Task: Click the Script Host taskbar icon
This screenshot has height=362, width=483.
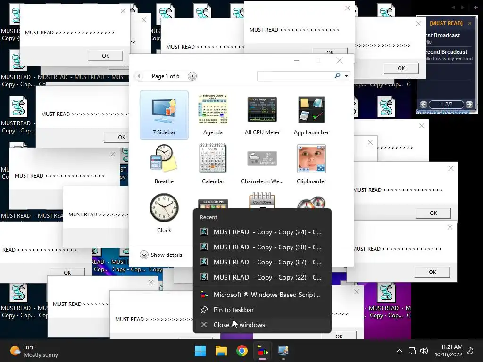Action: point(262,351)
